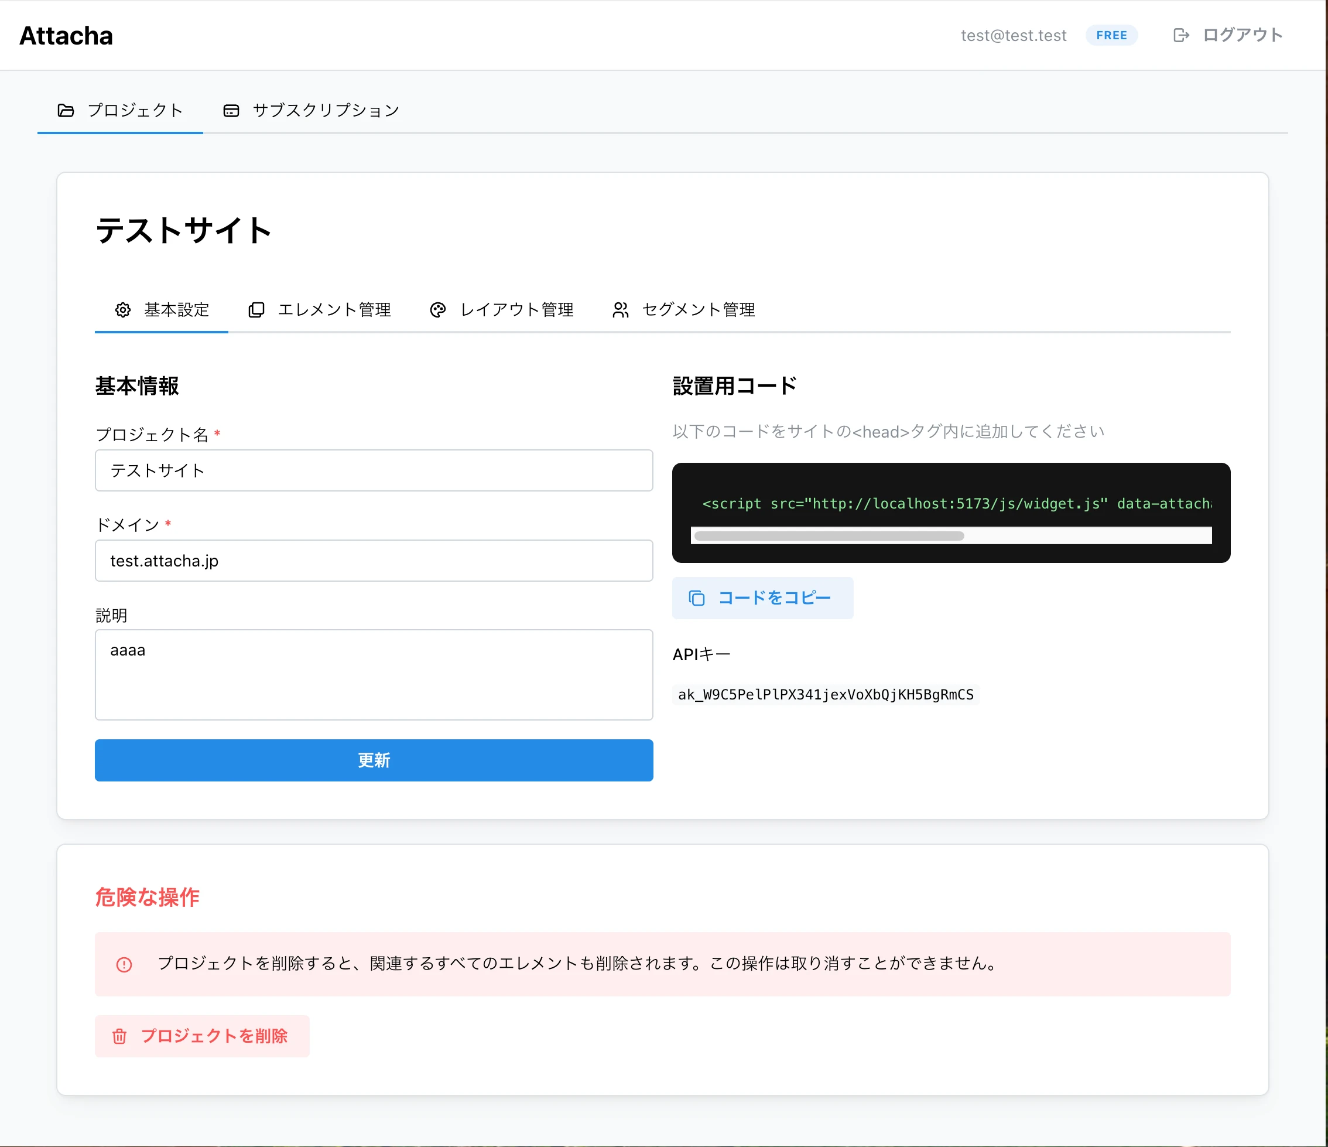Click the FREE plan badge

point(1111,35)
